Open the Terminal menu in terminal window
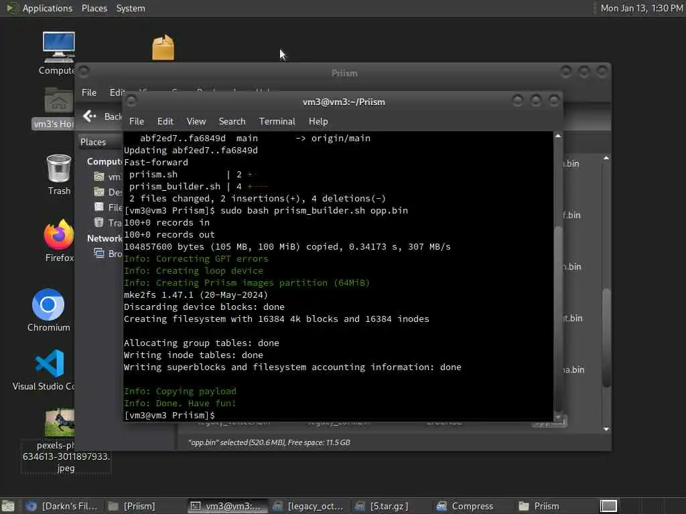The width and height of the screenshot is (686, 514). [277, 121]
